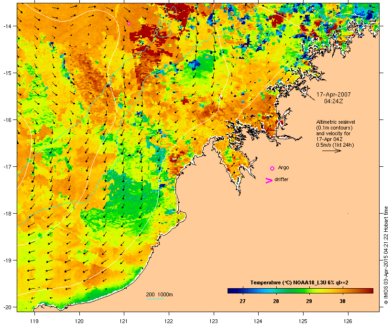392x325 pixels.
Task: Click the '200 1000m' isobath label
Action: [159, 294]
